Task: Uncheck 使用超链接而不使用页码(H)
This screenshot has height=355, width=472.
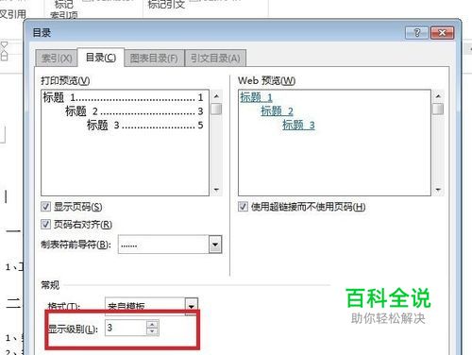Action: (x=243, y=207)
